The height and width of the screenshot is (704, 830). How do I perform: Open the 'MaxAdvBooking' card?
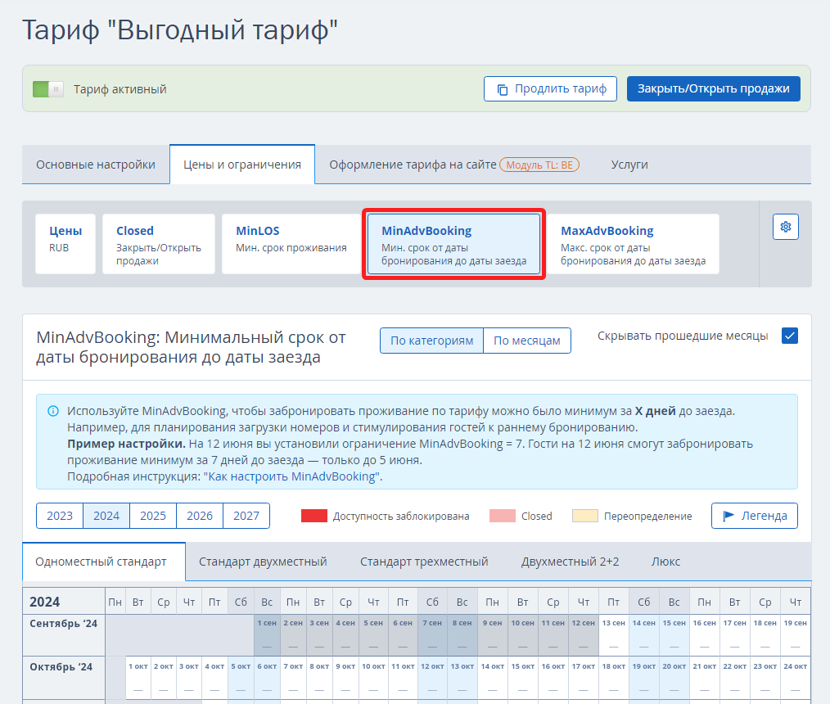[x=633, y=243]
